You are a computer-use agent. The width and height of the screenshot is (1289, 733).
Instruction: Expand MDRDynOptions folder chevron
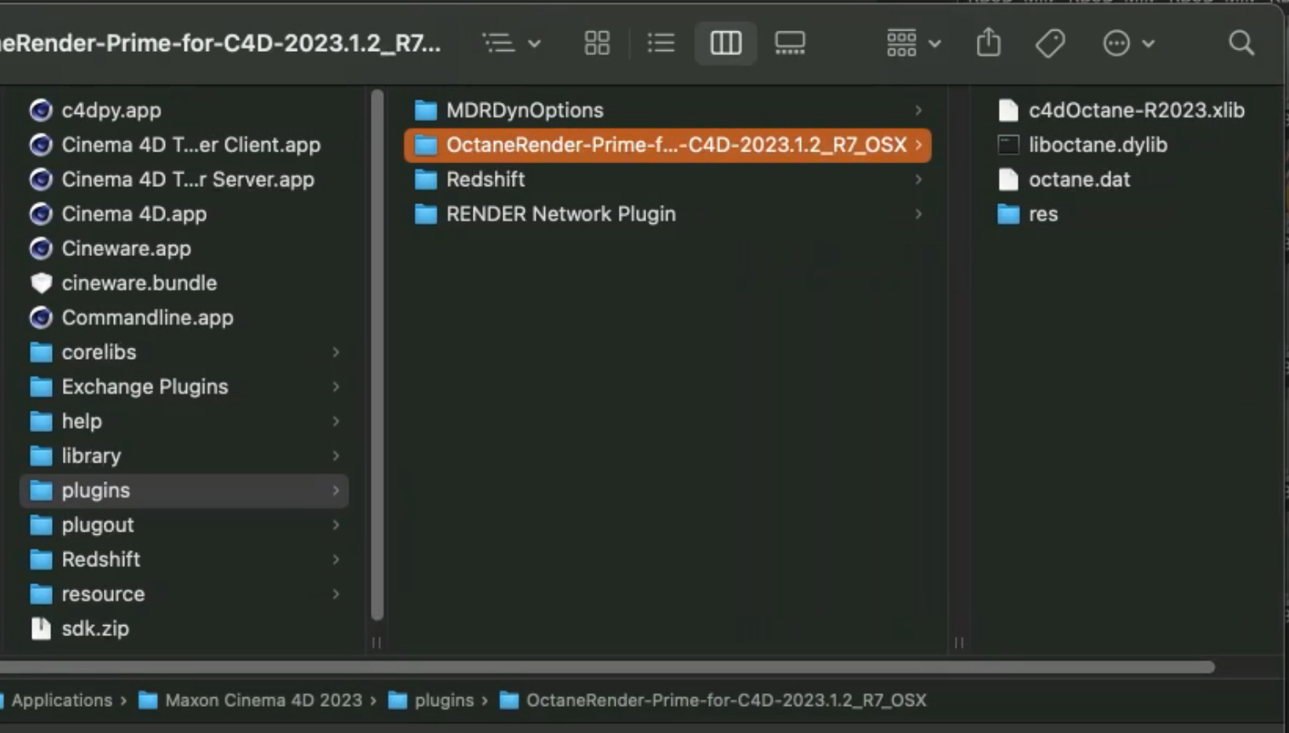point(918,110)
